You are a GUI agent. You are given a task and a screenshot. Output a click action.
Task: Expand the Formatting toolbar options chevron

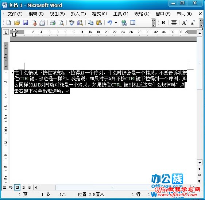point(201,23)
